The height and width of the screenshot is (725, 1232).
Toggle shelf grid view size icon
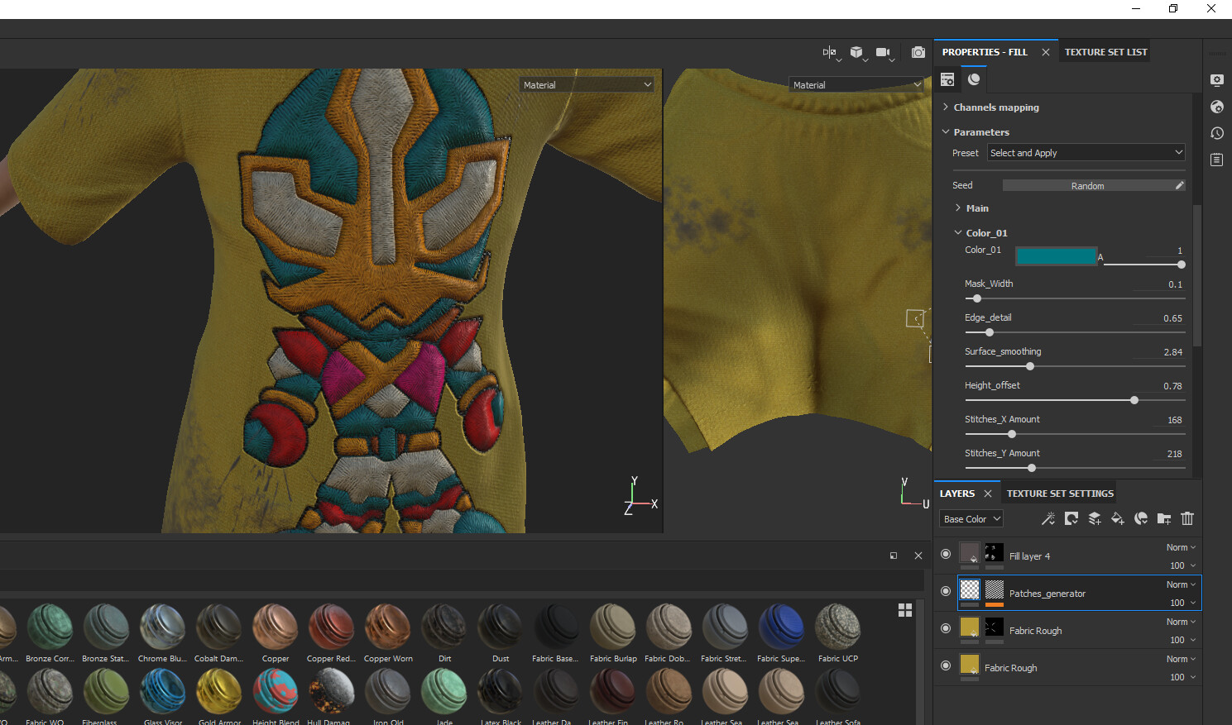tap(905, 610)
